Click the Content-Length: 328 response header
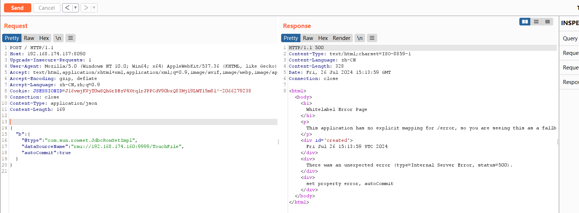The height and width of the screenshot is (213, 579). 316,66
